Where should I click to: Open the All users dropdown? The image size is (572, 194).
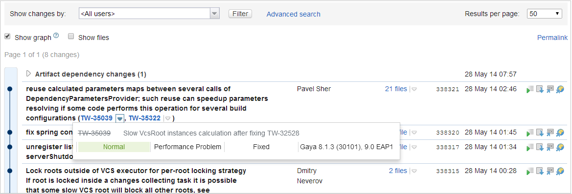149,14
